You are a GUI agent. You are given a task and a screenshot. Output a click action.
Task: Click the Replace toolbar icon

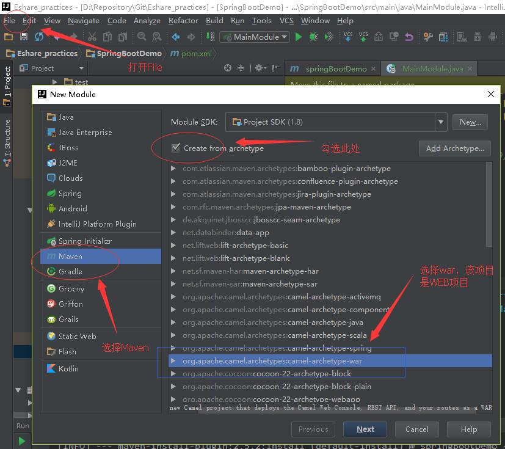coord(157,37)
